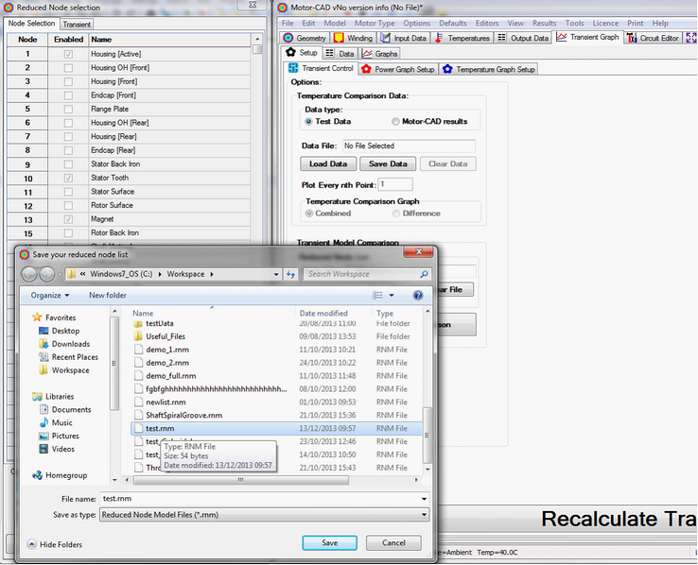698x565 pixels.
Task: Switch to Output Data tab
Action: click(x=523, y=38)
